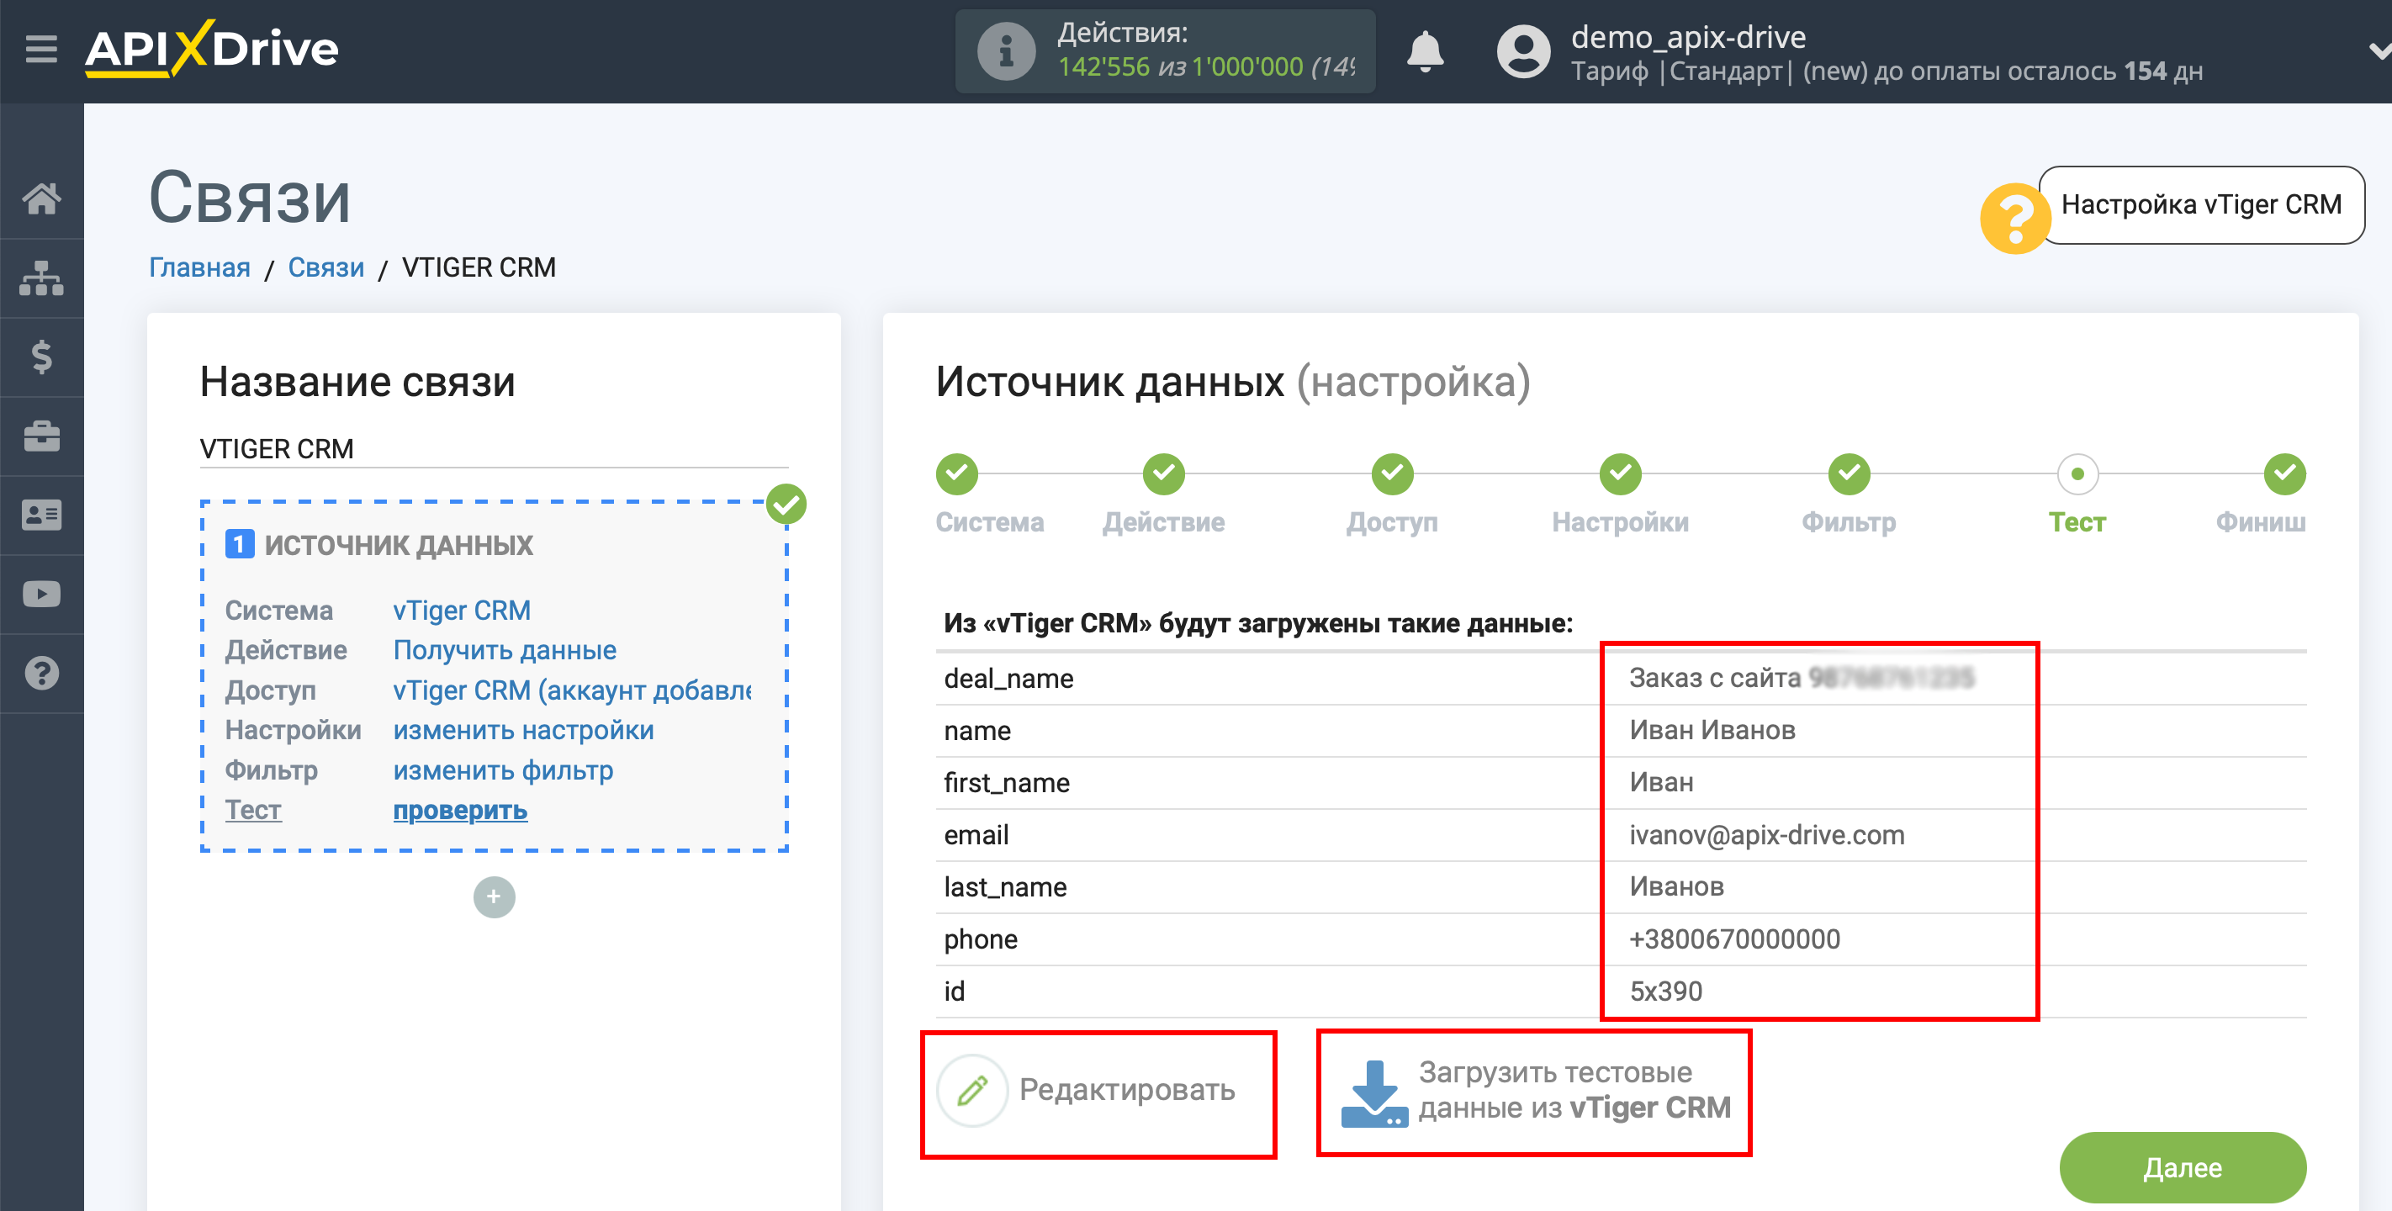2392x1211 pixels.
Task: Click the actions counter 142'556
Action: point(1103,67)
